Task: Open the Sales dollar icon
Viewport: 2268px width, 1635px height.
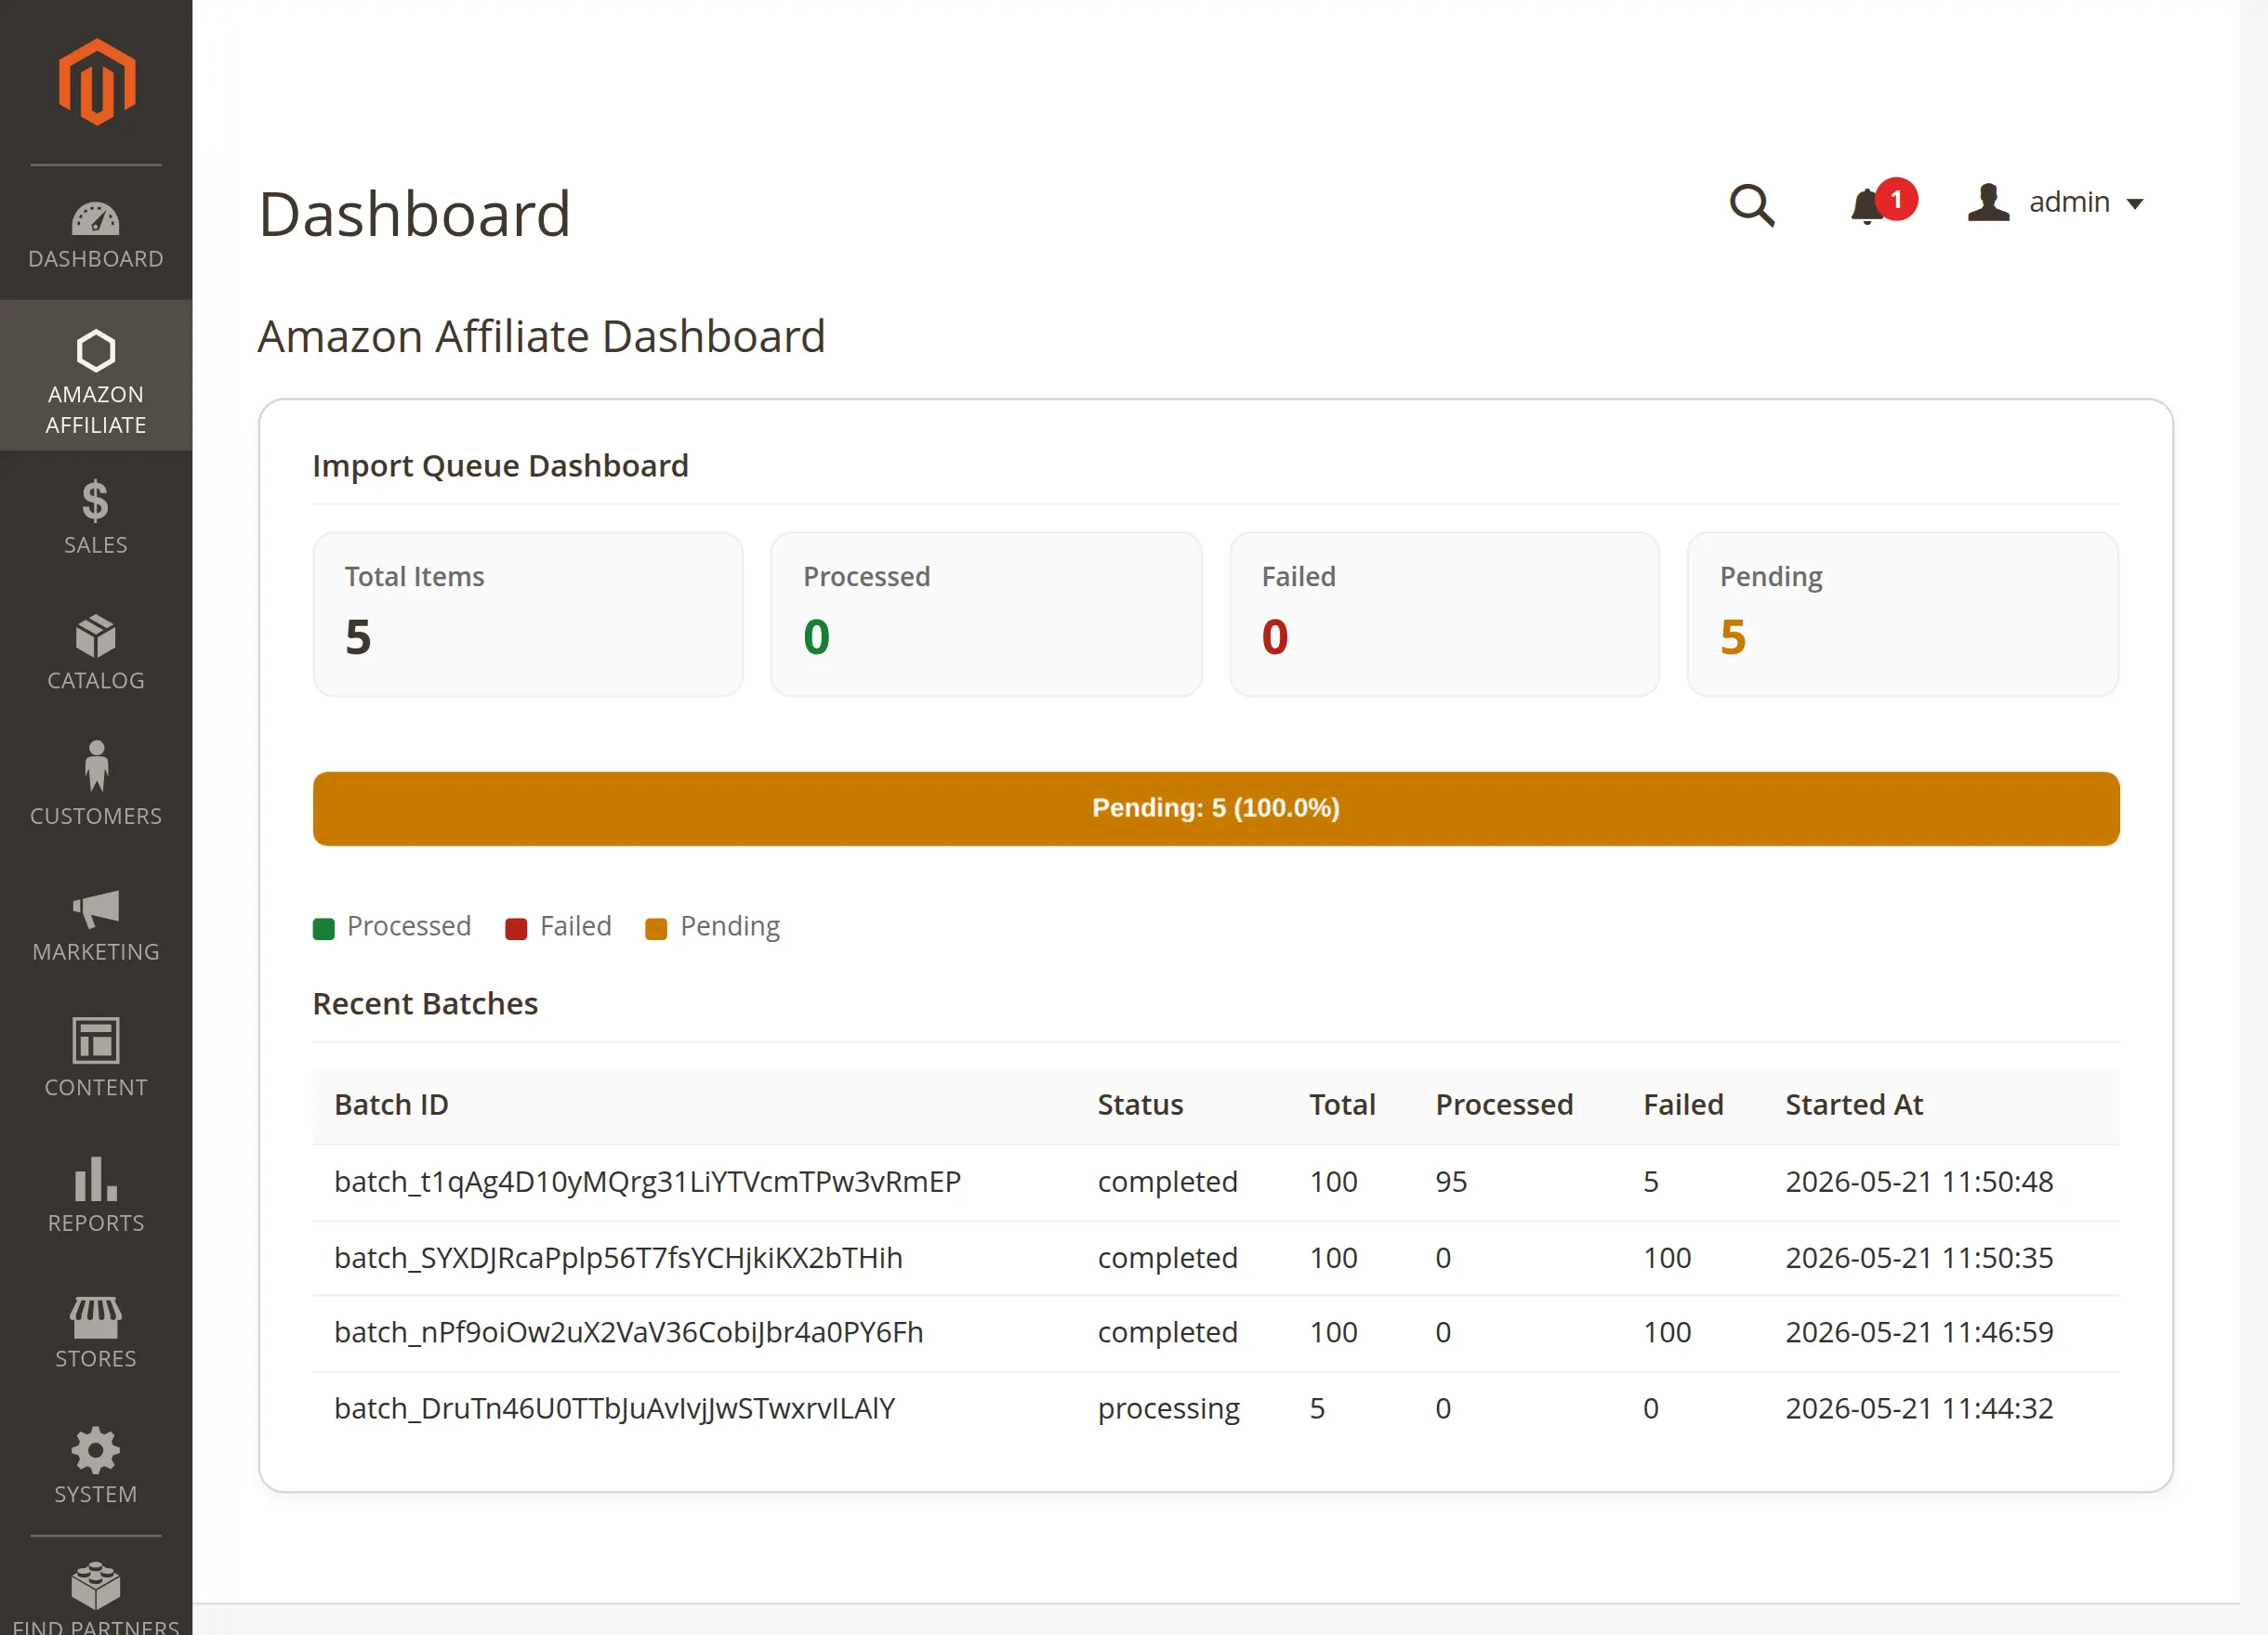Action: point(96,502)
